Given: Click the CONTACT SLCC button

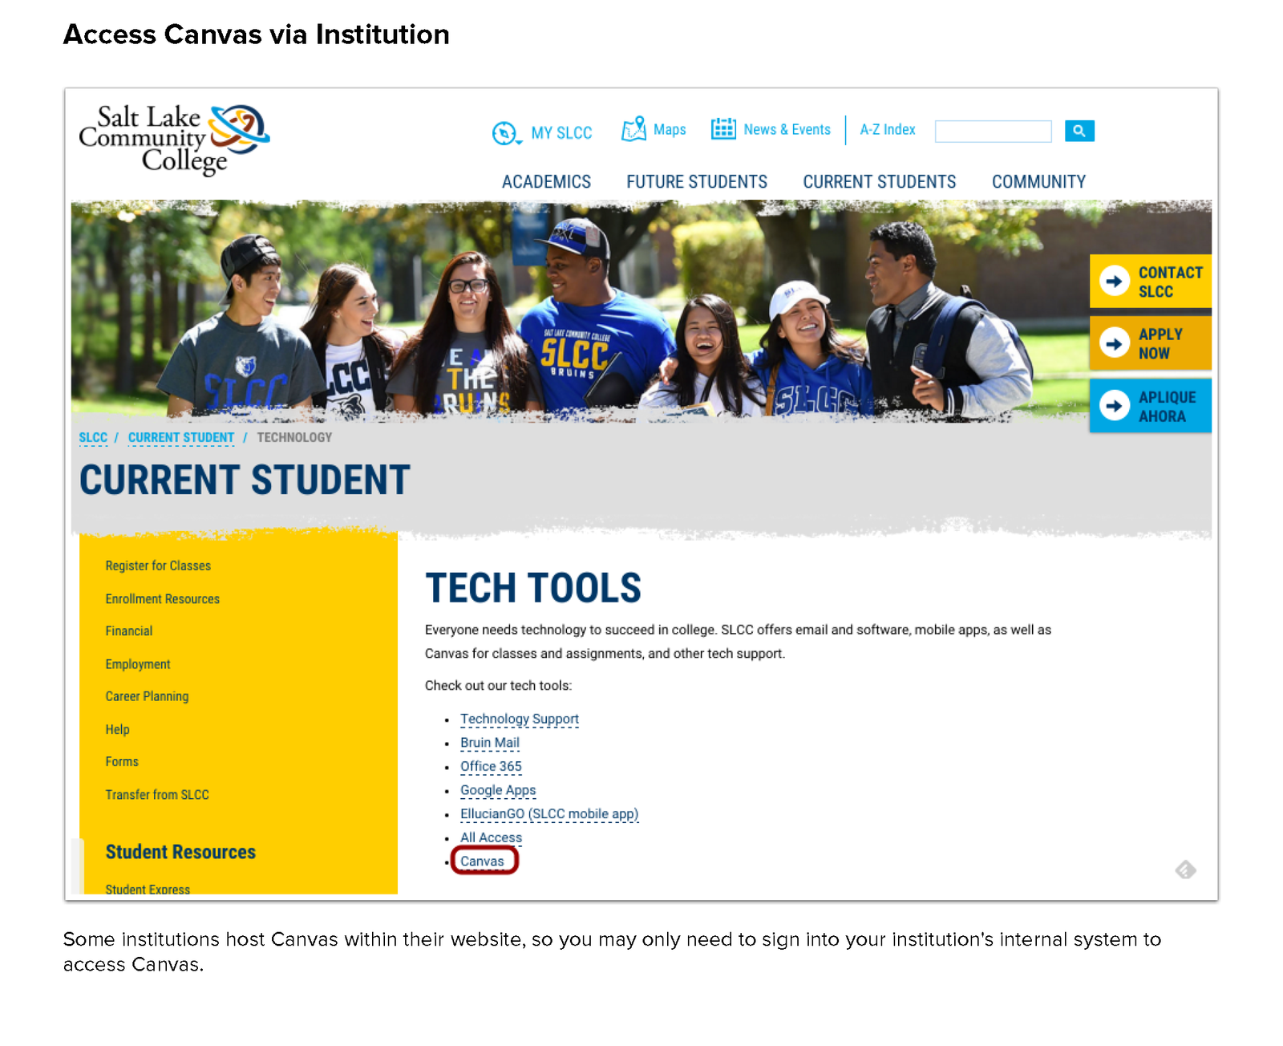Looking at the screenshot, I should tap(1151, 282).
